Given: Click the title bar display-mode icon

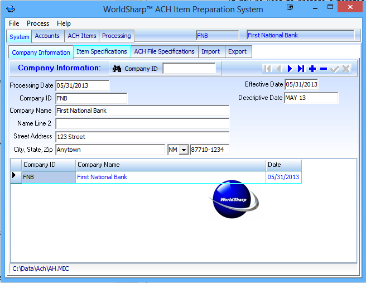Looking at the screenshot, I should click(x=290, y=7).
